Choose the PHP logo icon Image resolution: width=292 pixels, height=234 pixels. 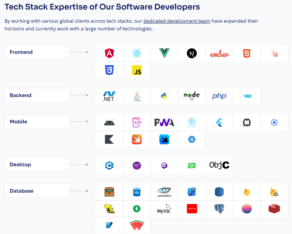(x=219, y=96)
